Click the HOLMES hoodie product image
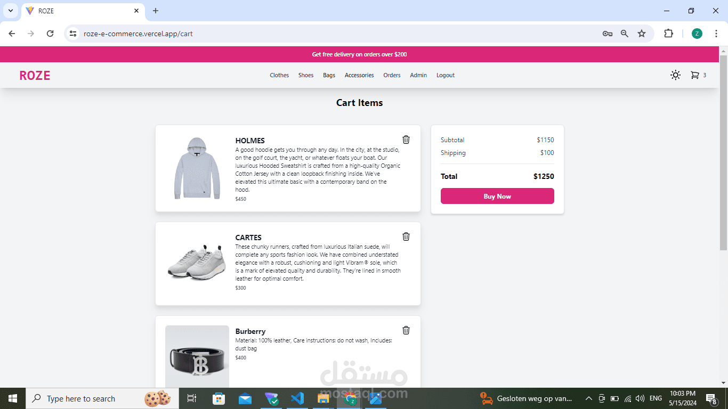The height and width of the screenshot is (409, 728). coord(197,168)
